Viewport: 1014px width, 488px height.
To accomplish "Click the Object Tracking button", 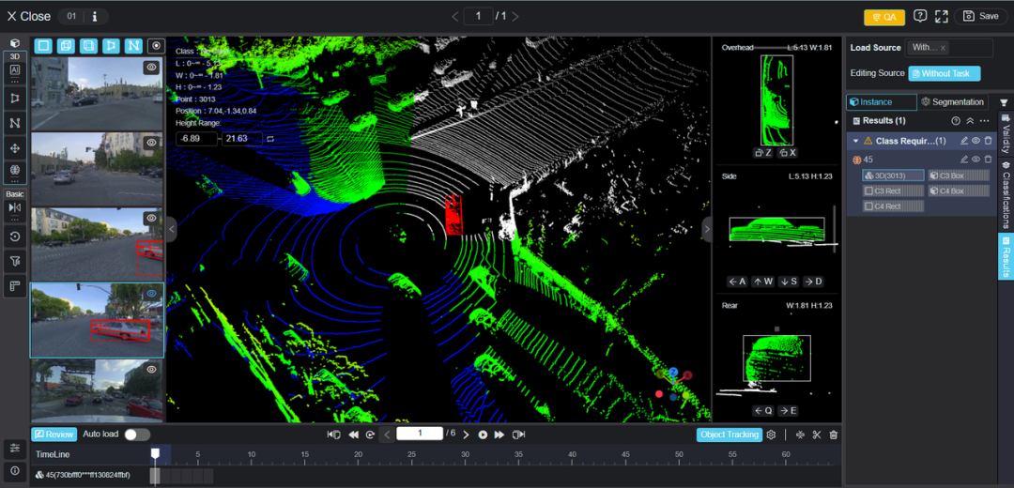I will (x=729, y=435).
